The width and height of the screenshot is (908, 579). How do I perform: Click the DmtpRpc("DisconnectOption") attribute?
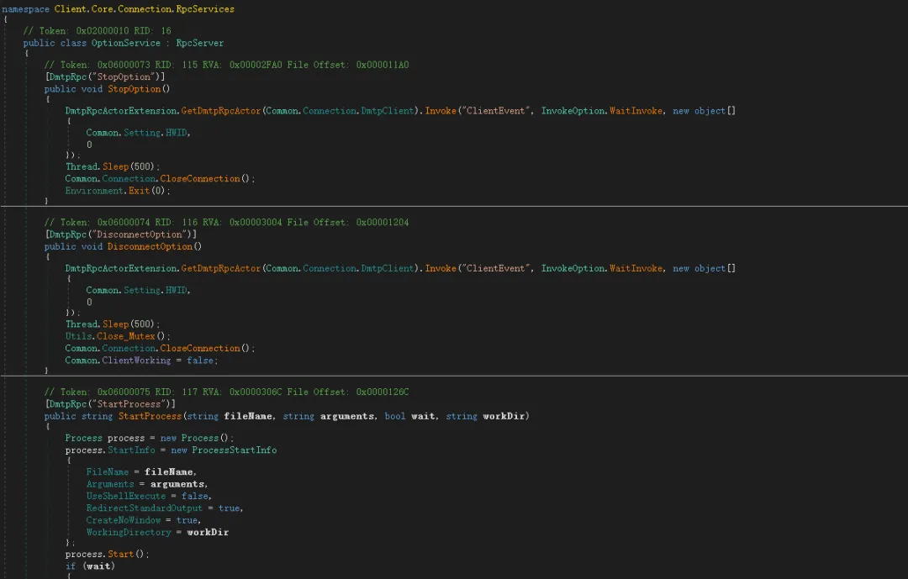tap(121, 234)
